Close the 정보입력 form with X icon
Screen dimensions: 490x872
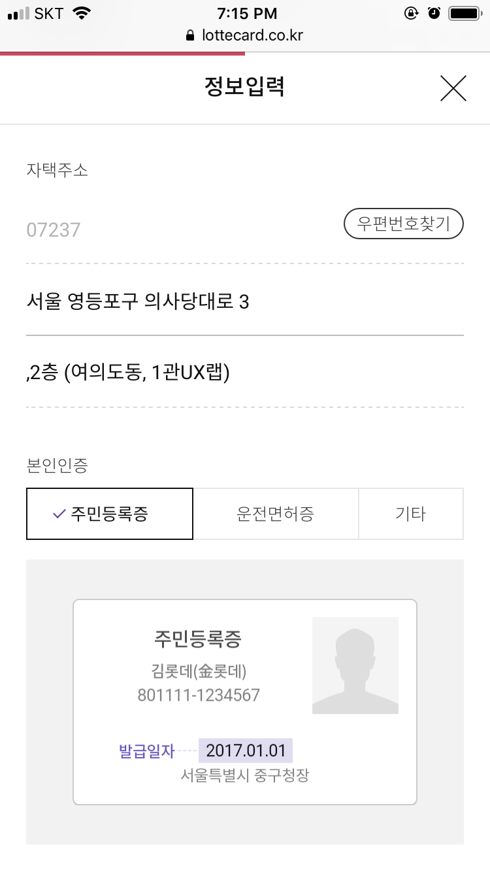click(453, 88)
